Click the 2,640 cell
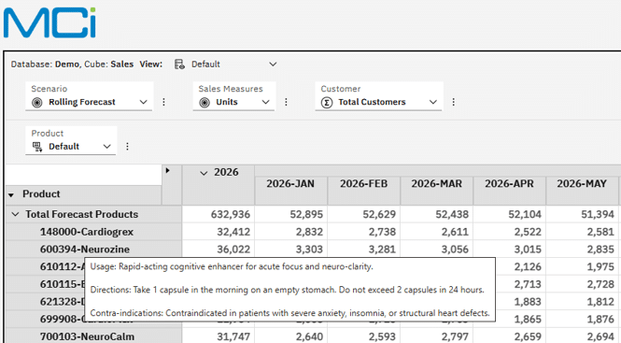621x343 pixels. tap(291, 336)
